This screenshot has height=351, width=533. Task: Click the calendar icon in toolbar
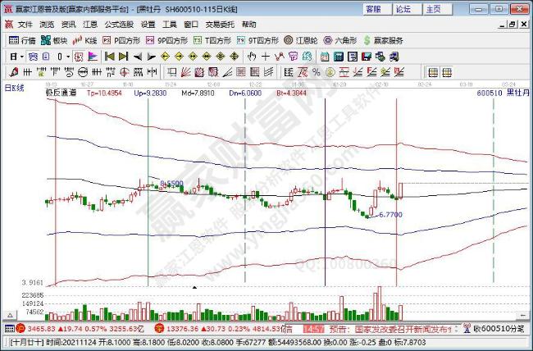point(325,57)
